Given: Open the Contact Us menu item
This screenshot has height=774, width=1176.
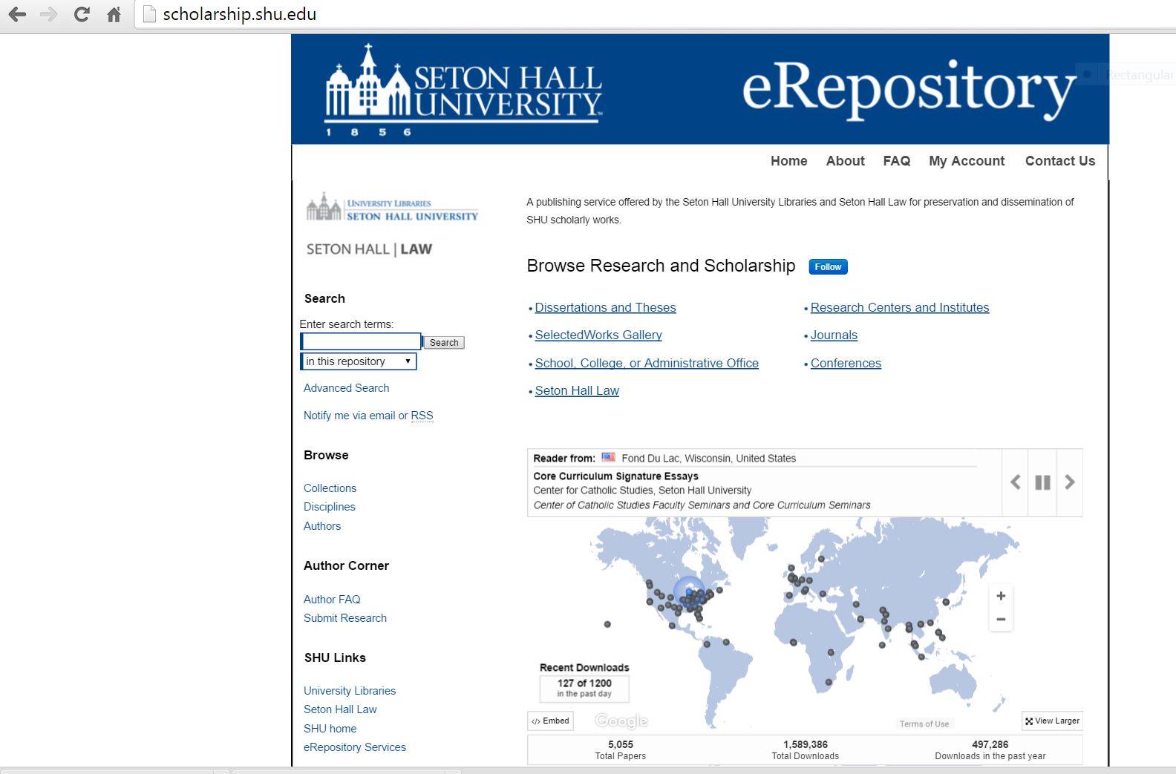Looking at the screenshot, I should pos(1059,161).
